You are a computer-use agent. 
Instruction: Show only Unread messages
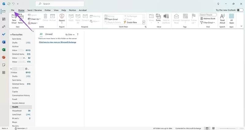point(49,34)
